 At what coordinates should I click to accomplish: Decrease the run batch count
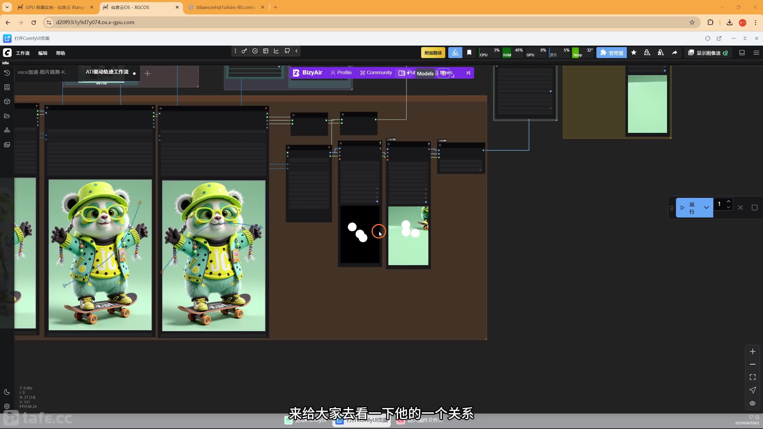coord(728,207)
